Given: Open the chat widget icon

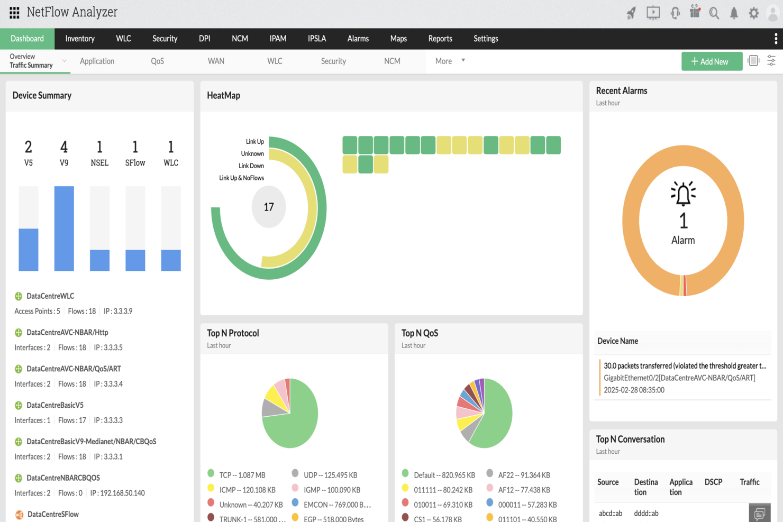Looking at the screenshot, I should [760, 513].
